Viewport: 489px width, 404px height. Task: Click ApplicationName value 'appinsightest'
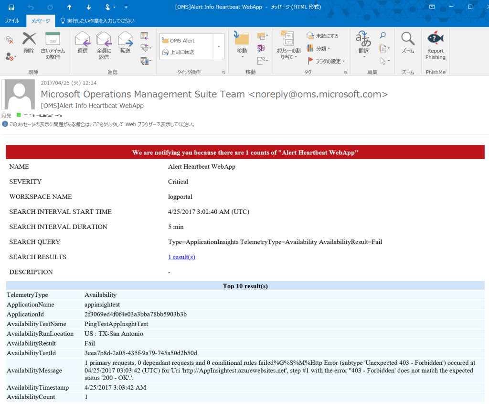(102, 305)
